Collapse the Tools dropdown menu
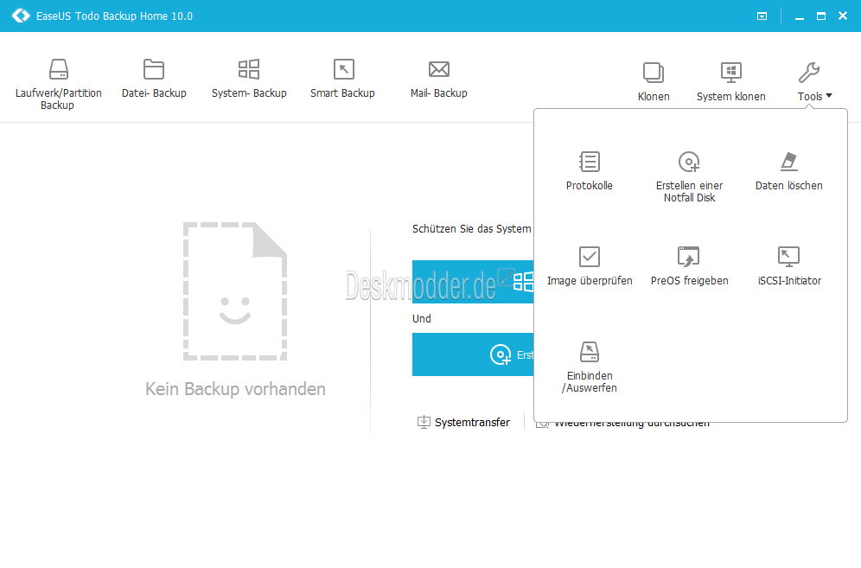 tap(814, 82)
